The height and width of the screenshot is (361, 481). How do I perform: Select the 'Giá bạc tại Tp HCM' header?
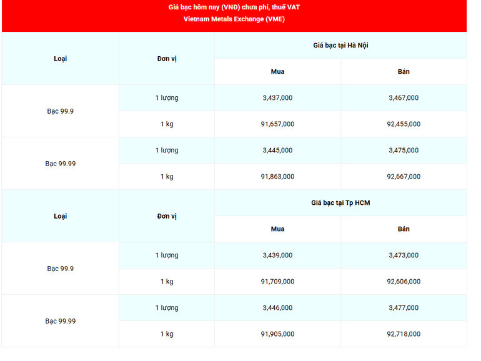pos(340,203)
